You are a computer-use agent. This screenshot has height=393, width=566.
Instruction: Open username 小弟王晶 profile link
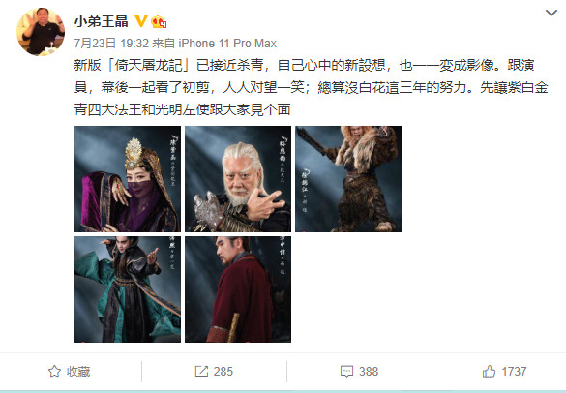101,21
